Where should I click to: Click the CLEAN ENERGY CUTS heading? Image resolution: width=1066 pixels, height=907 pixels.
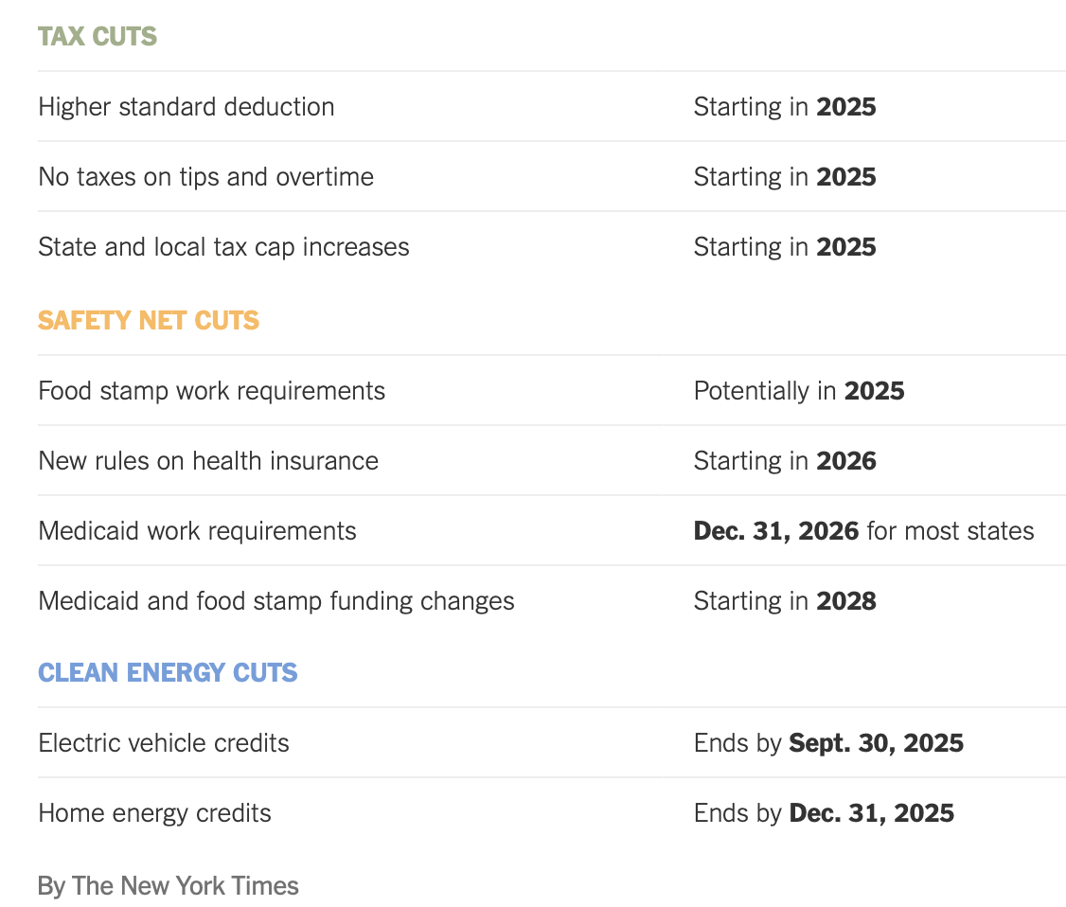tap(168, 673)
